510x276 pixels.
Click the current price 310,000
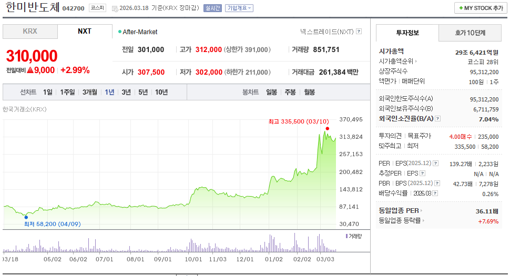click(32, 56)
